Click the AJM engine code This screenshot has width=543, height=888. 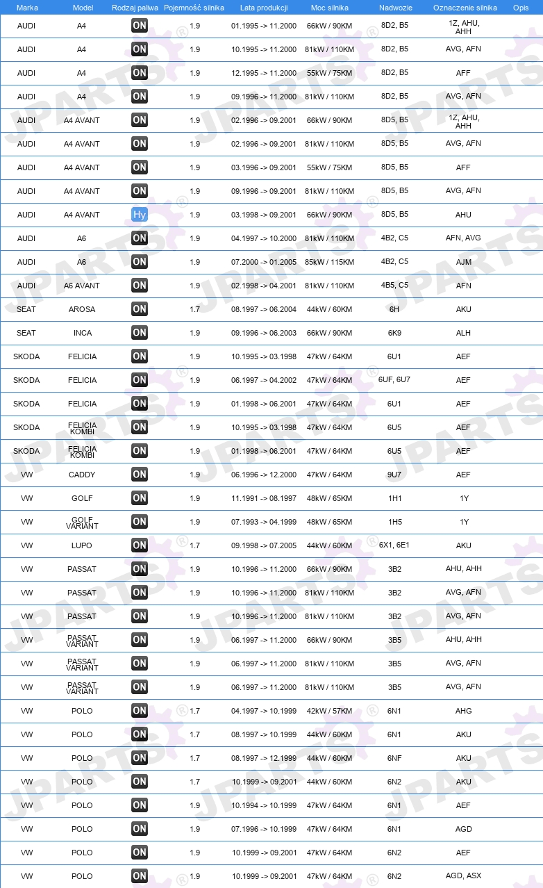pyautogui.click(x=463, y=262)
